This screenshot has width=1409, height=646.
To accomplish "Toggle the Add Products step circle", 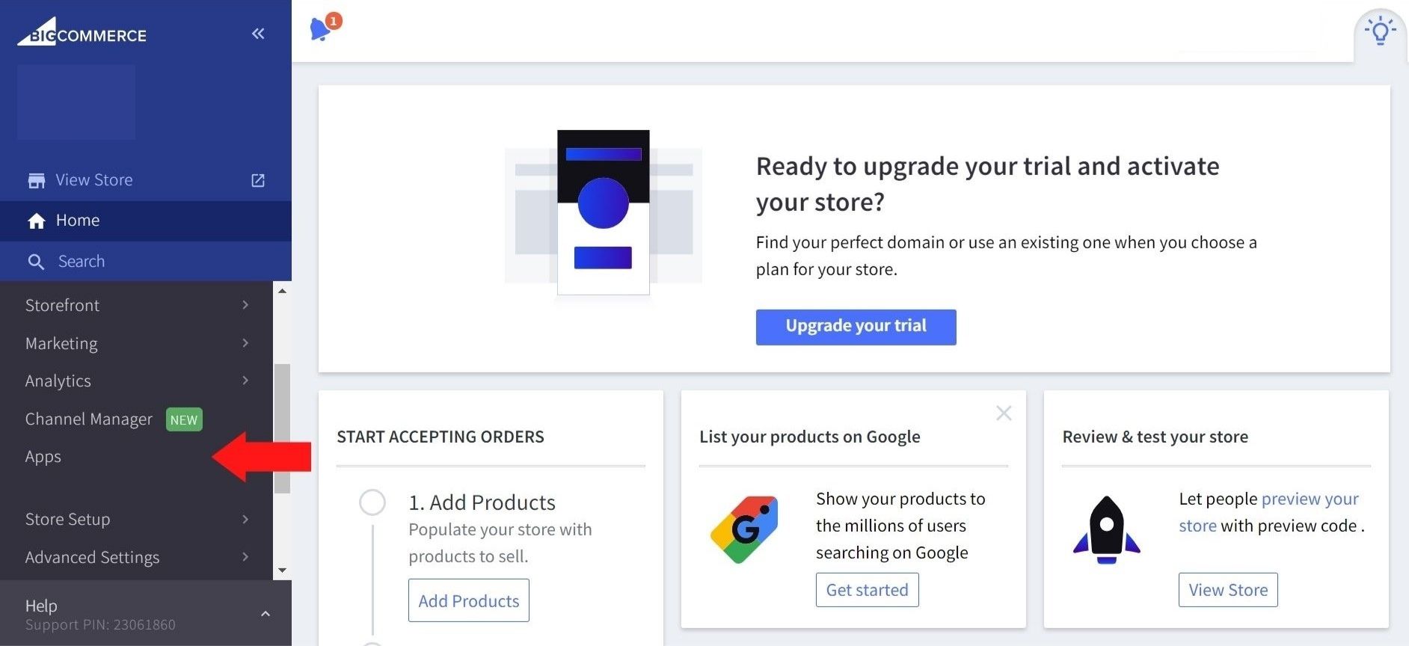I will 372,502.
